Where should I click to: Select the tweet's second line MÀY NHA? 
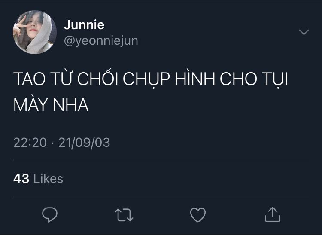coord(51,105)
